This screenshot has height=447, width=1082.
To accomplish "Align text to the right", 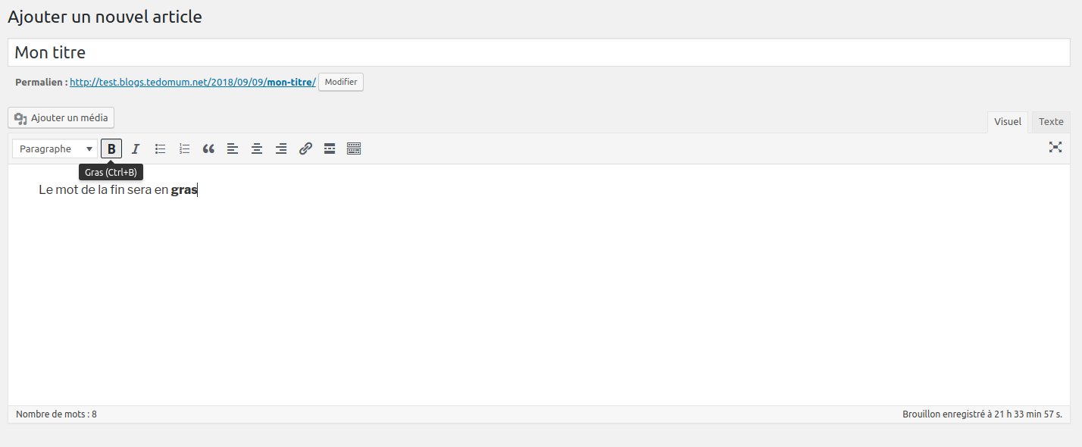I will [x=281, y=148].
